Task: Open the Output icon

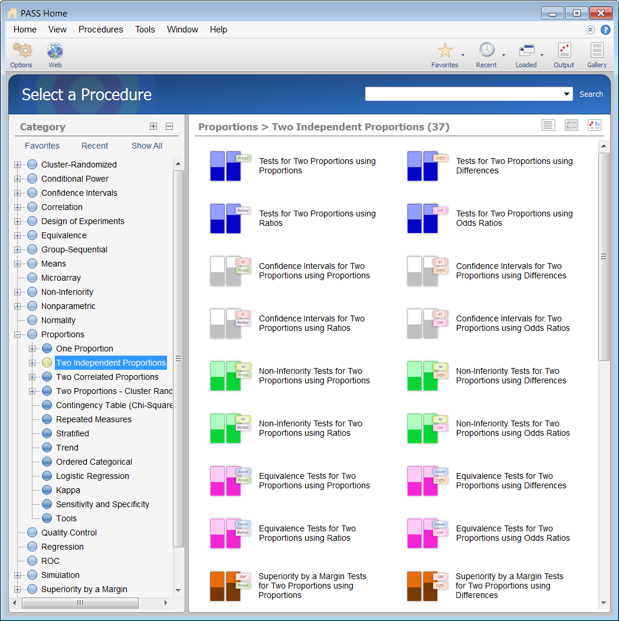Action: (x=564, y=50)
